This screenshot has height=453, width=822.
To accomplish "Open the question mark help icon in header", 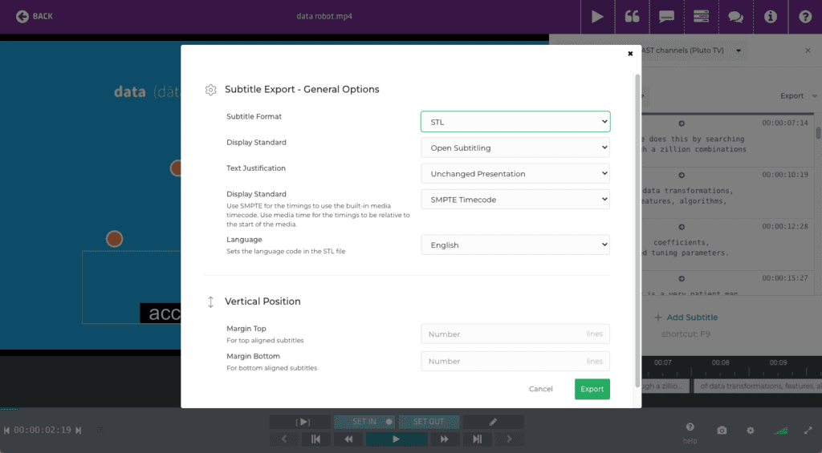I will [x=805, y=17].
